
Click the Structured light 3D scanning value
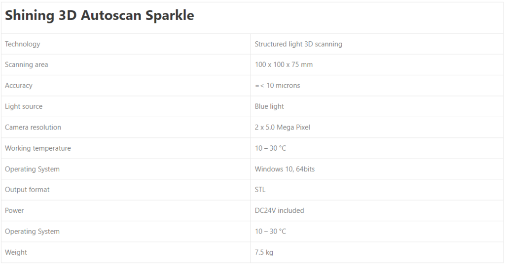(x=298, y=44)
